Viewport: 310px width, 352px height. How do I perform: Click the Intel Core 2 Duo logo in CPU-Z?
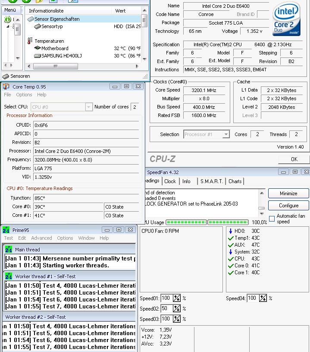tap(286, 19)
